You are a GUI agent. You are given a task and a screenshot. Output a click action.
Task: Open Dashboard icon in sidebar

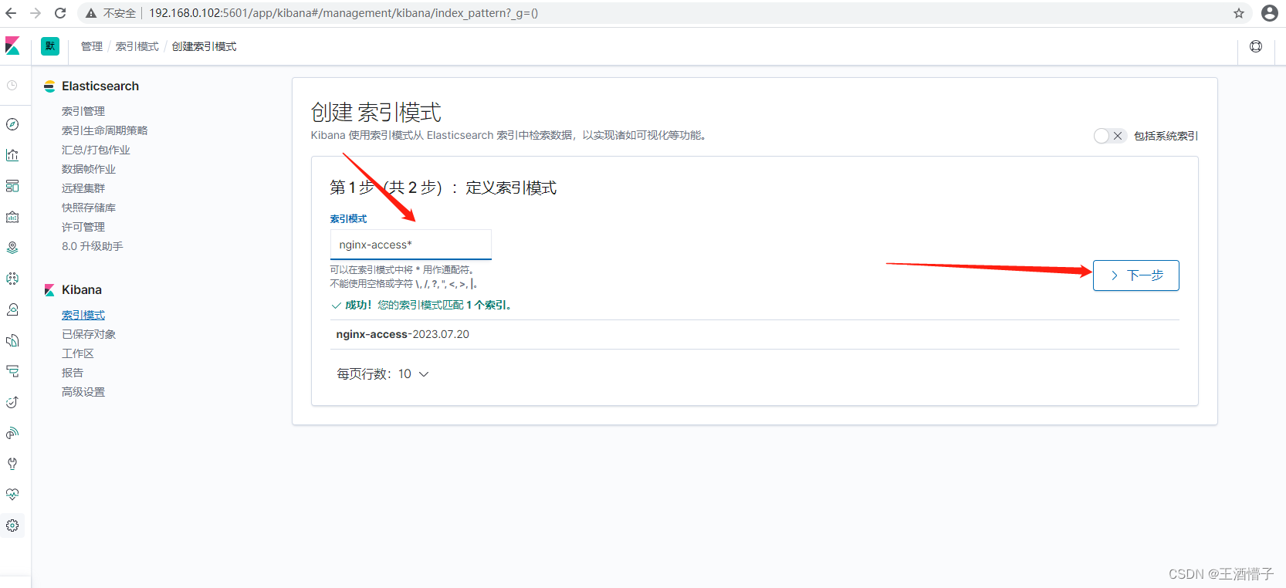(12, 186)
